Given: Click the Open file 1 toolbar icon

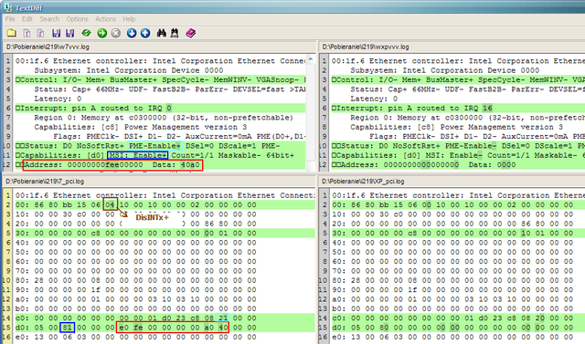Looking at the screenshot, I should [x=27, y=33].
